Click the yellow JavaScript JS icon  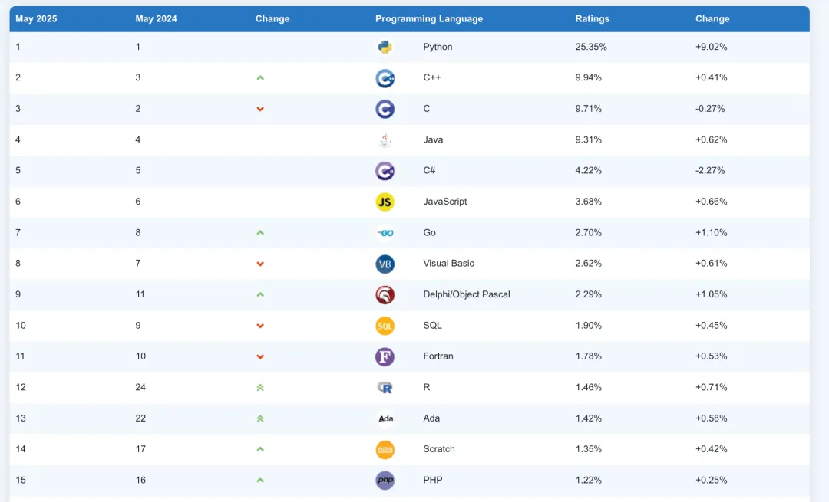(385, 202)
